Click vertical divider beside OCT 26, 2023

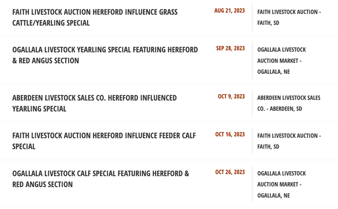[x=252, y=184]
